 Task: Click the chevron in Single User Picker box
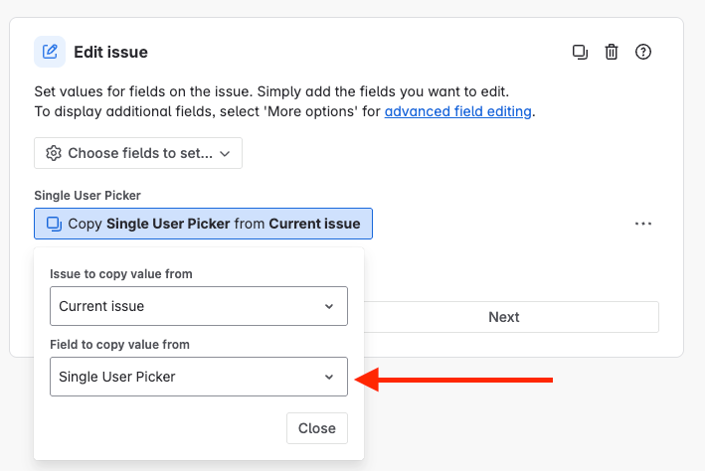tap(329, 377)
